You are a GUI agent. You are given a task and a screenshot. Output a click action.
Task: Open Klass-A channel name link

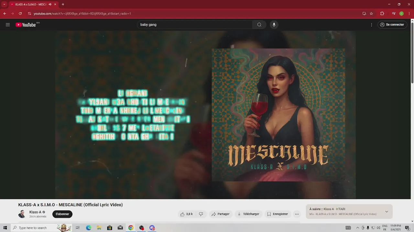coord(35,212)
